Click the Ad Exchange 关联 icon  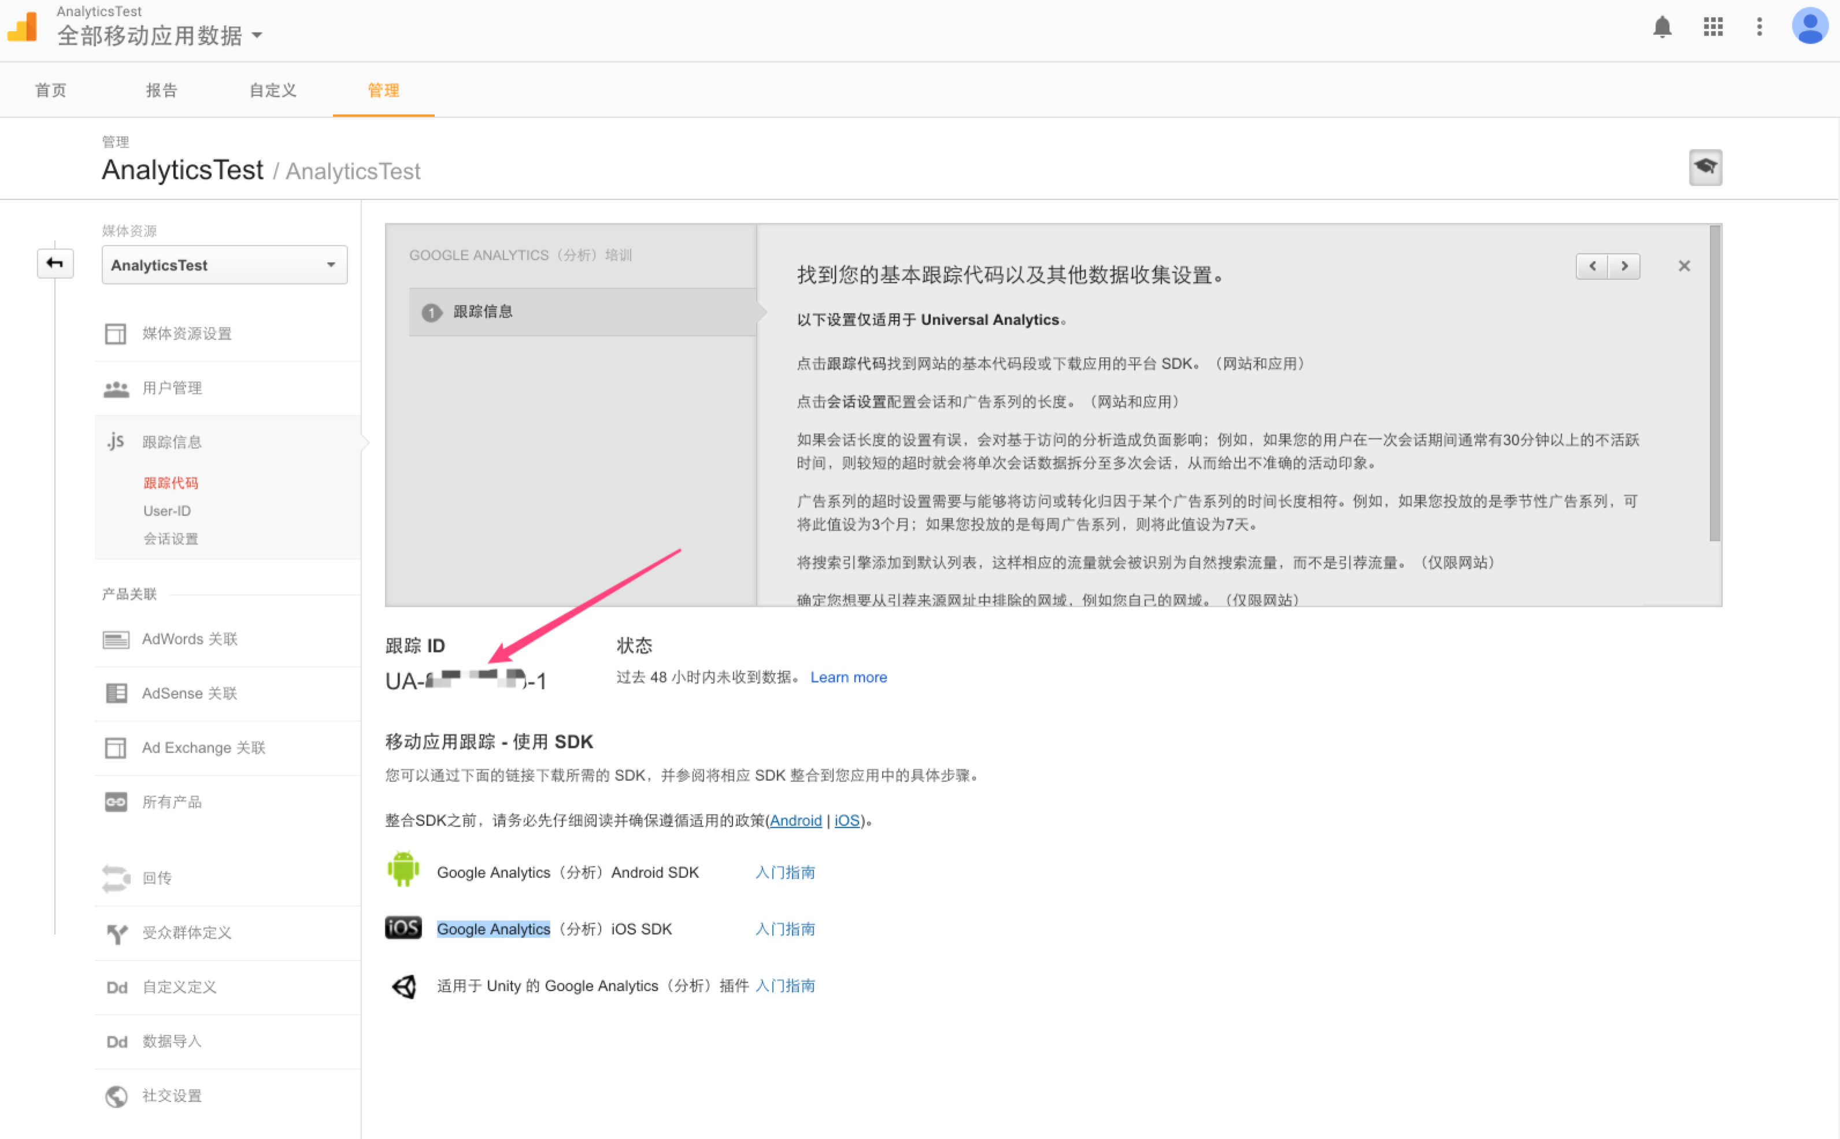click(116, 748)
